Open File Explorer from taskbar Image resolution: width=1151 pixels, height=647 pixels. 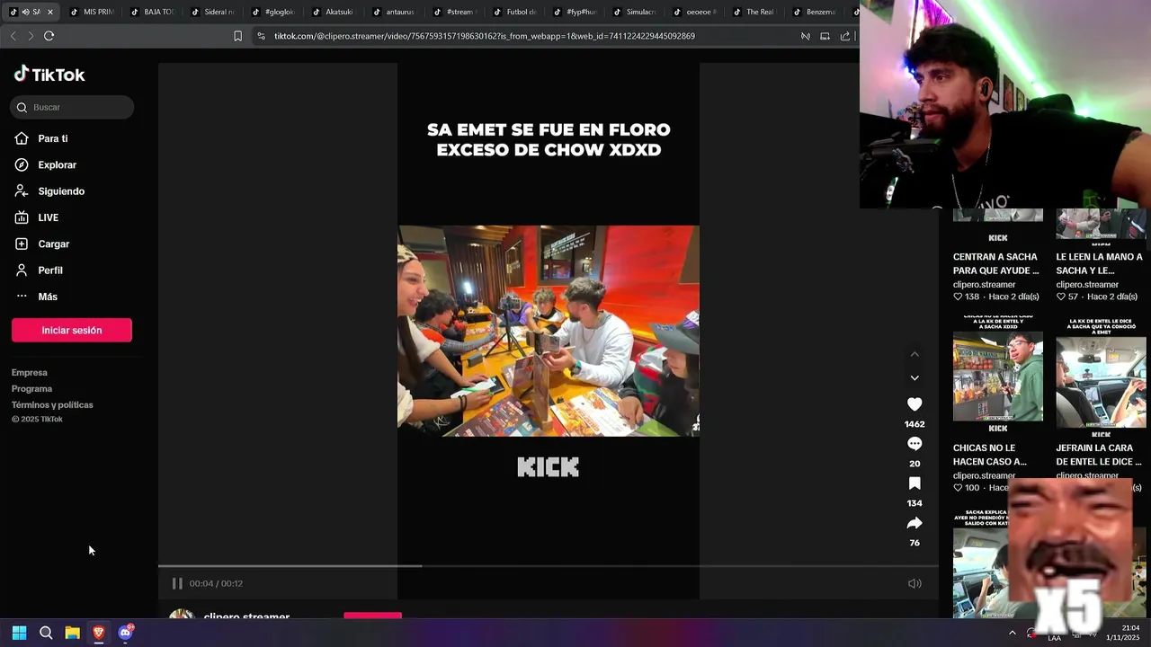tap(72, 633)
